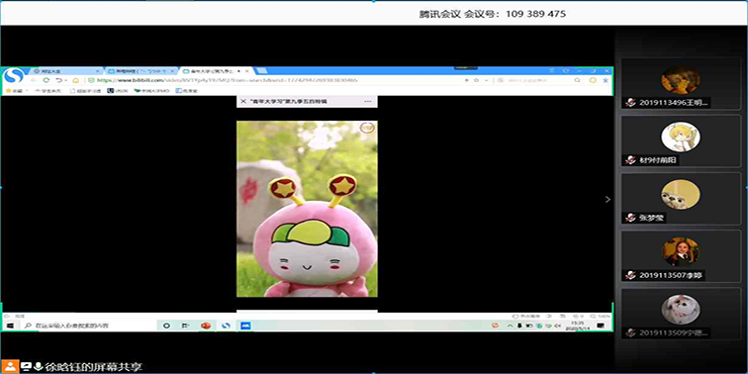Image resolution: width=748 pixels, height=374 pixels.
Task: Reload the page with the green refresh icon
Action: (46, 80)
